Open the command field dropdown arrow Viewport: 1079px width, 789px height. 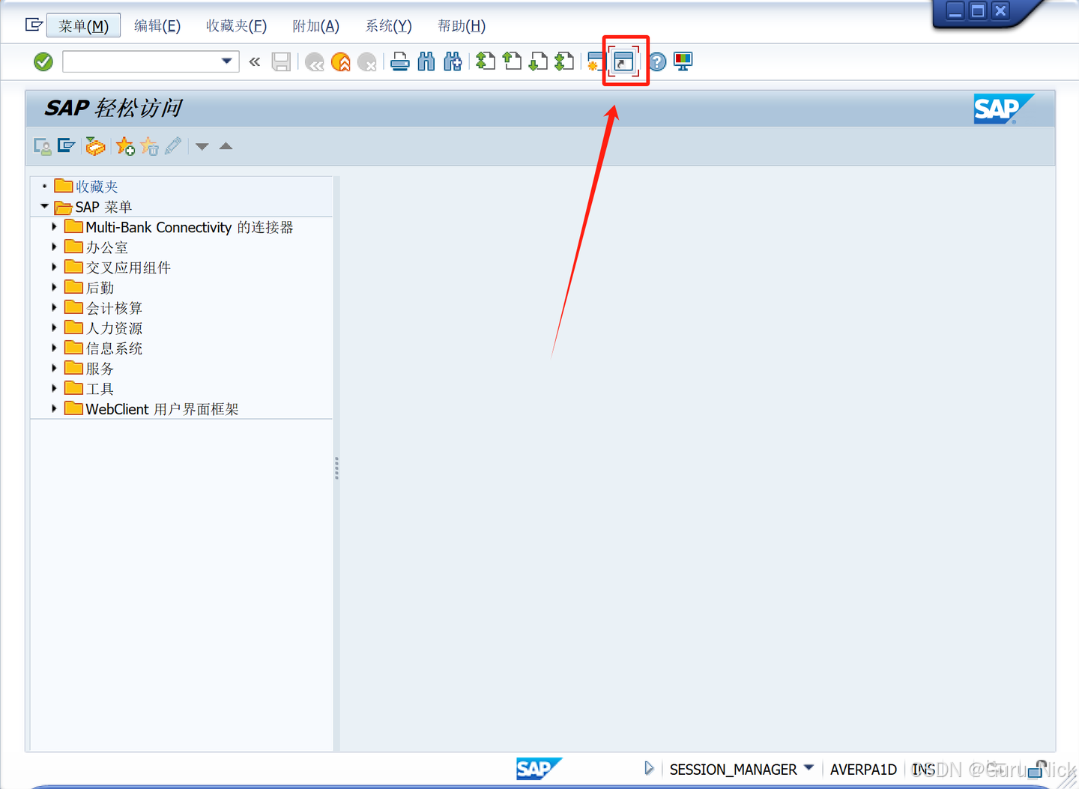click(226, 61)
